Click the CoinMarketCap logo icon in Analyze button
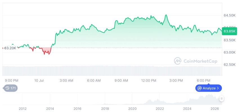 point(200,88)
